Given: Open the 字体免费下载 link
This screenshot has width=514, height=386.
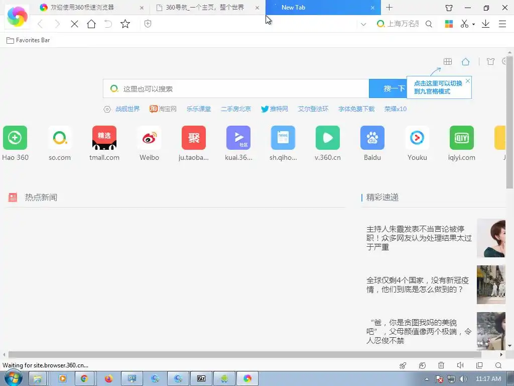Looking at the screenshot, I should coord(356,109).
